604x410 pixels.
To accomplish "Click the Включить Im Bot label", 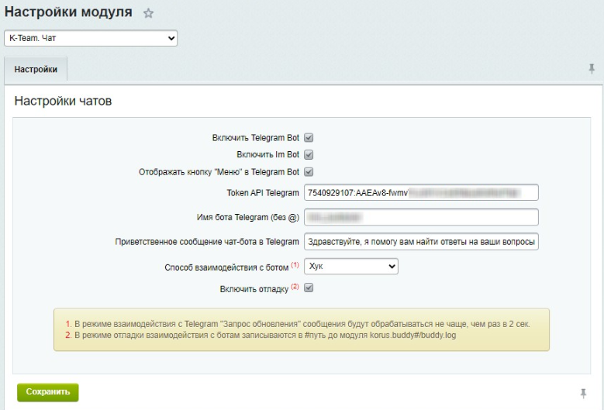I will [267, 155].
